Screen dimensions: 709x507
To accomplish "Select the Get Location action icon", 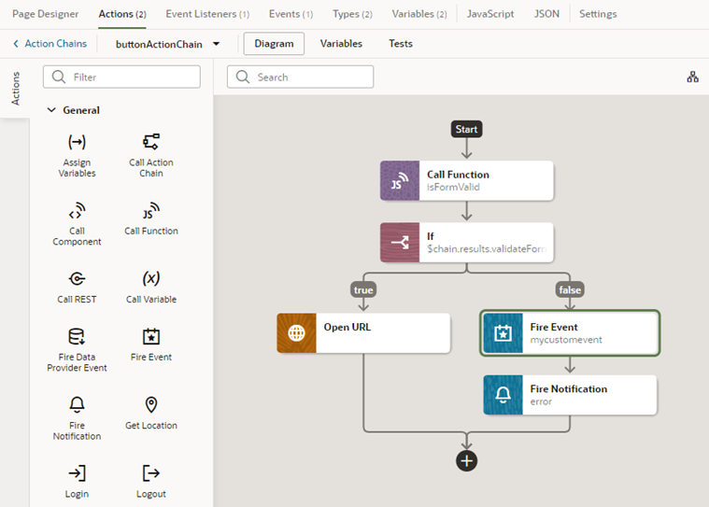I will (151, 405).
